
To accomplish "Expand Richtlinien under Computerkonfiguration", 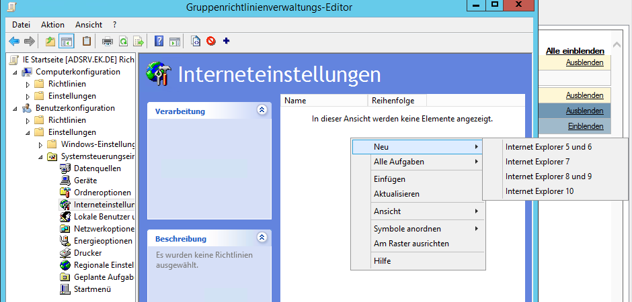I will (x=28, y=85).
